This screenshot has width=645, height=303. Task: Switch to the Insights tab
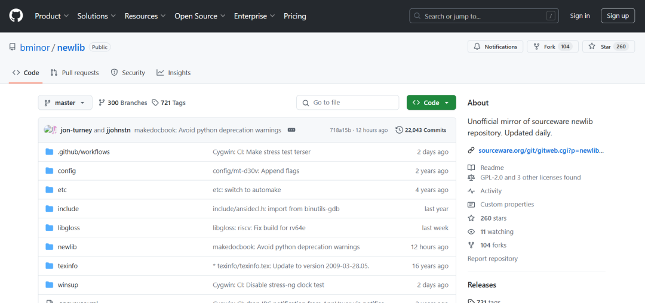[x=174, y=73]
